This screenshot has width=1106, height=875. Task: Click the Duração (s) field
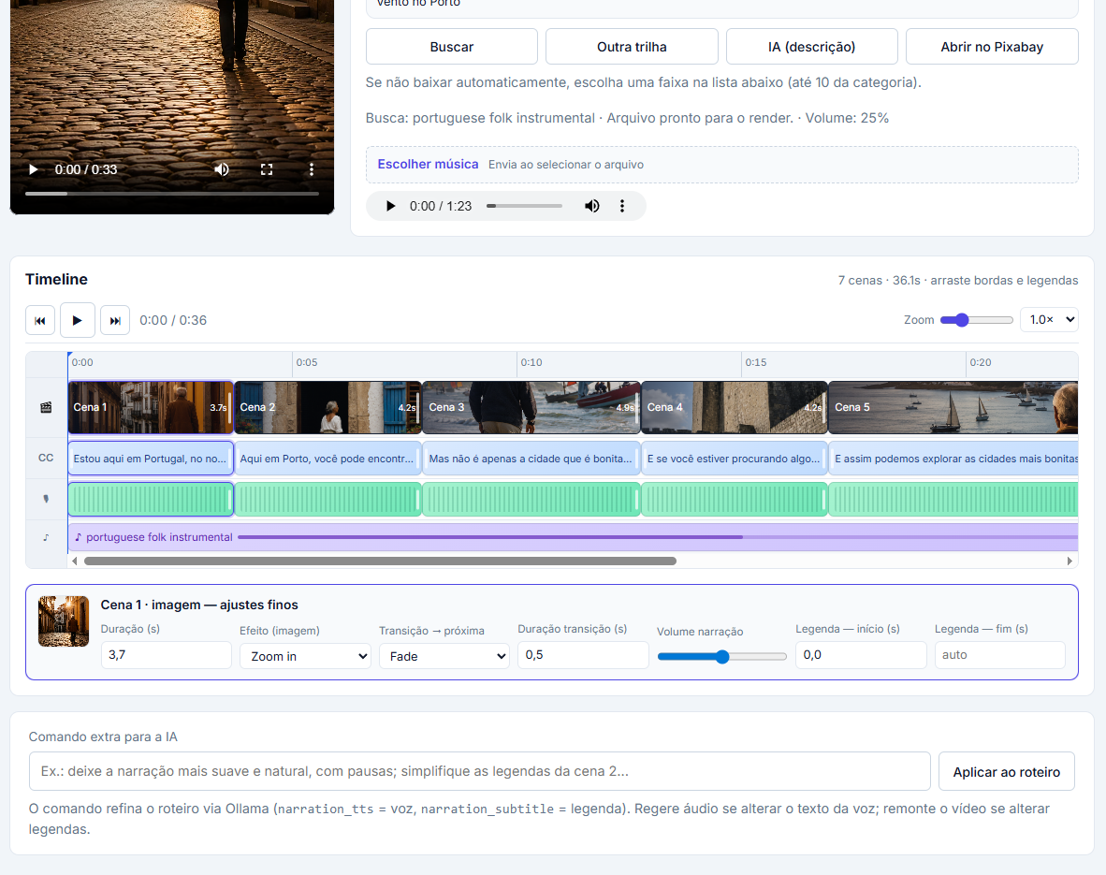click(166, 655)
